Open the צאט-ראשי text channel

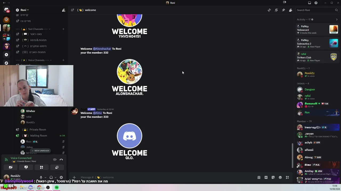(x=40, y=34)
